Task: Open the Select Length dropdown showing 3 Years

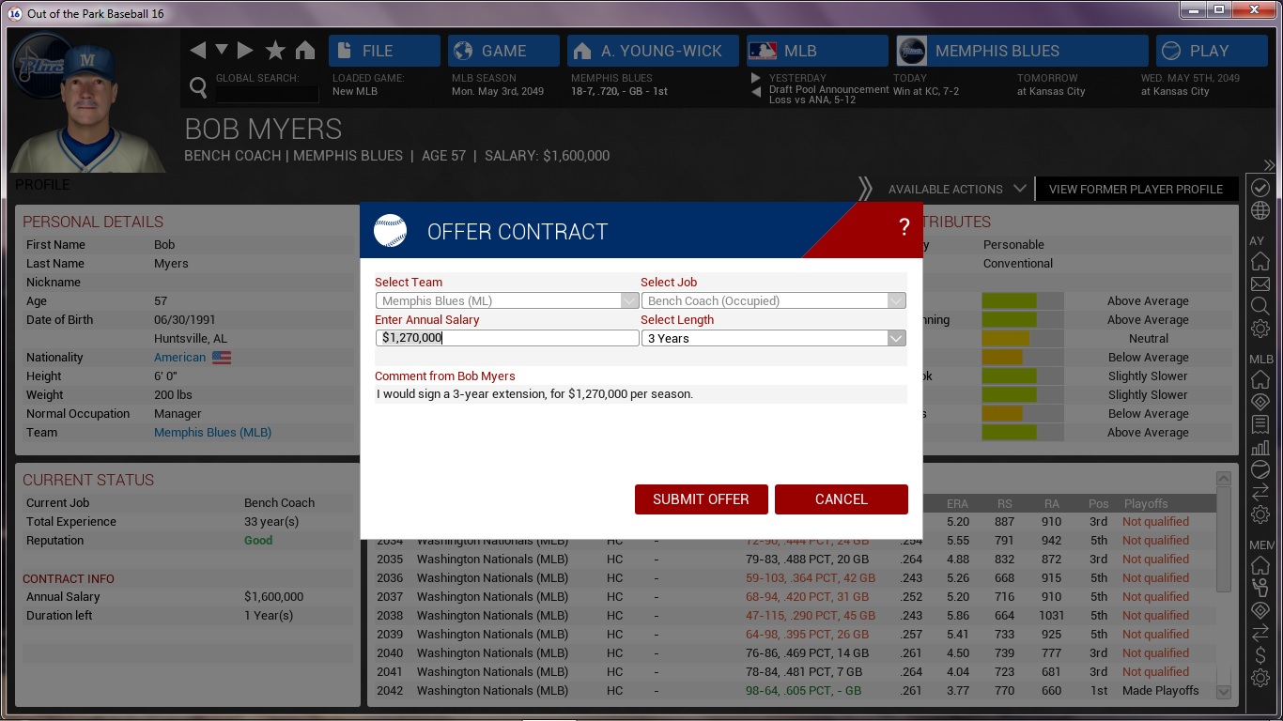Action: pos(774,338)
